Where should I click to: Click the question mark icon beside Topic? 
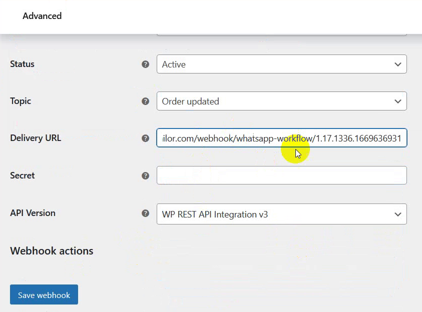[145, 101]
